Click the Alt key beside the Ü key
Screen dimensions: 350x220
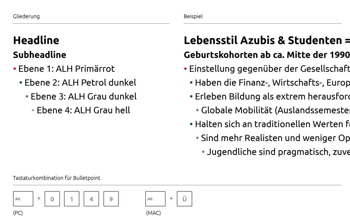pyautogui.click(x=155, y=199)
